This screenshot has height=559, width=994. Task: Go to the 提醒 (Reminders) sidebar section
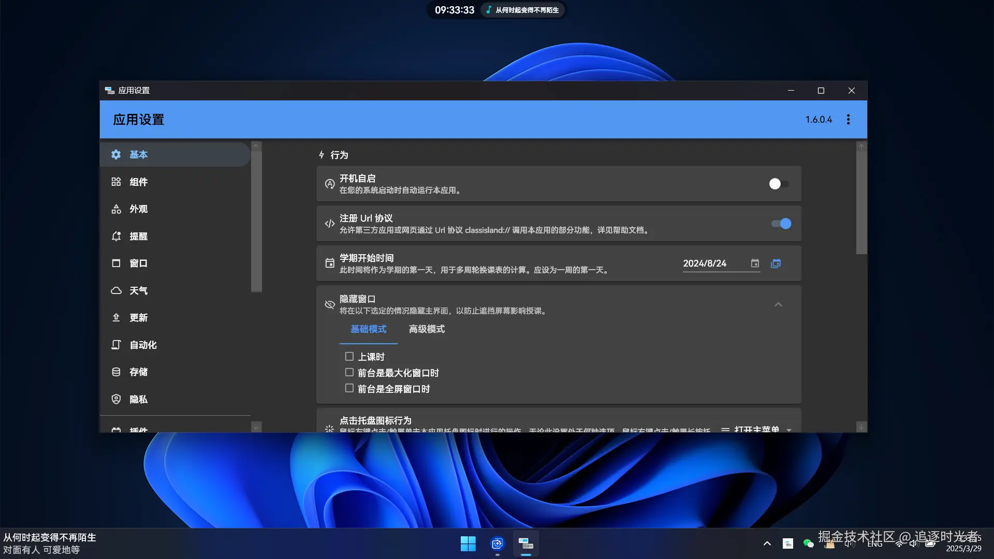coord(138,236)
